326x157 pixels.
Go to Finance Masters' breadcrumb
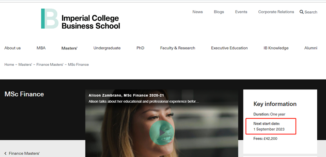tap(50, 65)
